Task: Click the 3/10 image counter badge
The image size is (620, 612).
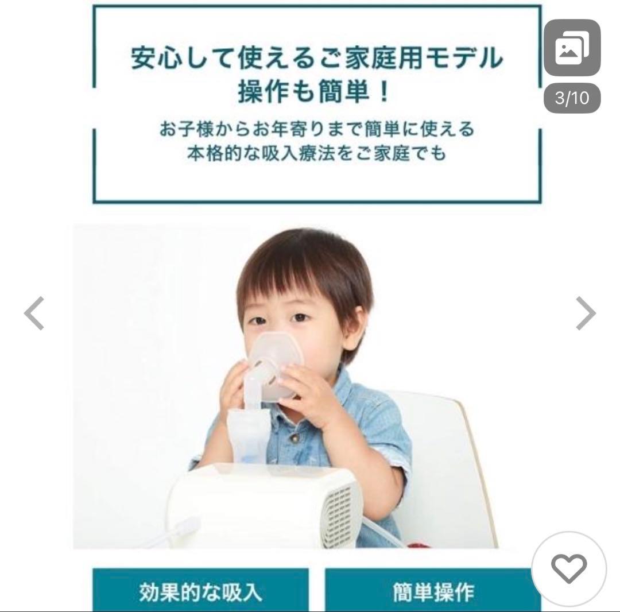Action: point(572,98)
